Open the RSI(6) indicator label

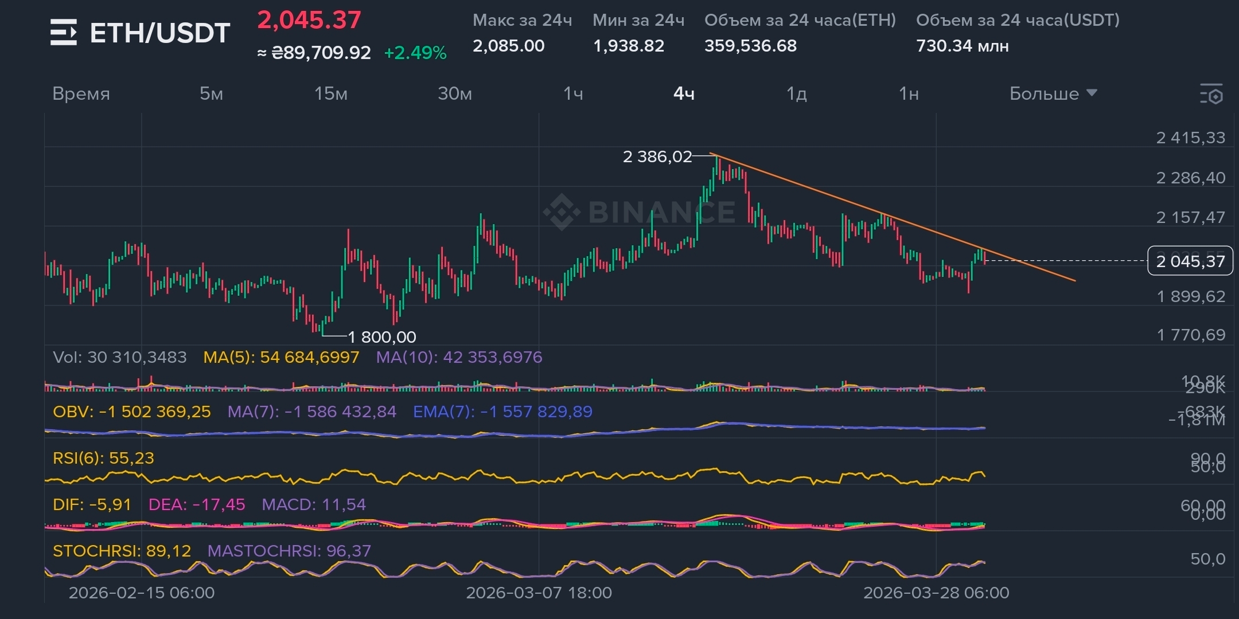(103, 458)
